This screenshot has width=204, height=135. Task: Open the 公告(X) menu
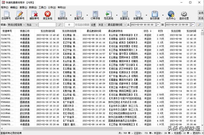[x=52, y=7]
